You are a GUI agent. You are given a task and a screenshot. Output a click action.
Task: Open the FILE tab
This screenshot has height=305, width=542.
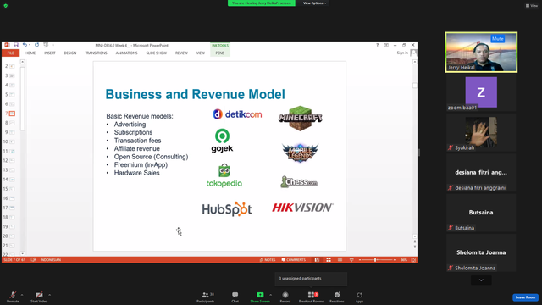11,53
